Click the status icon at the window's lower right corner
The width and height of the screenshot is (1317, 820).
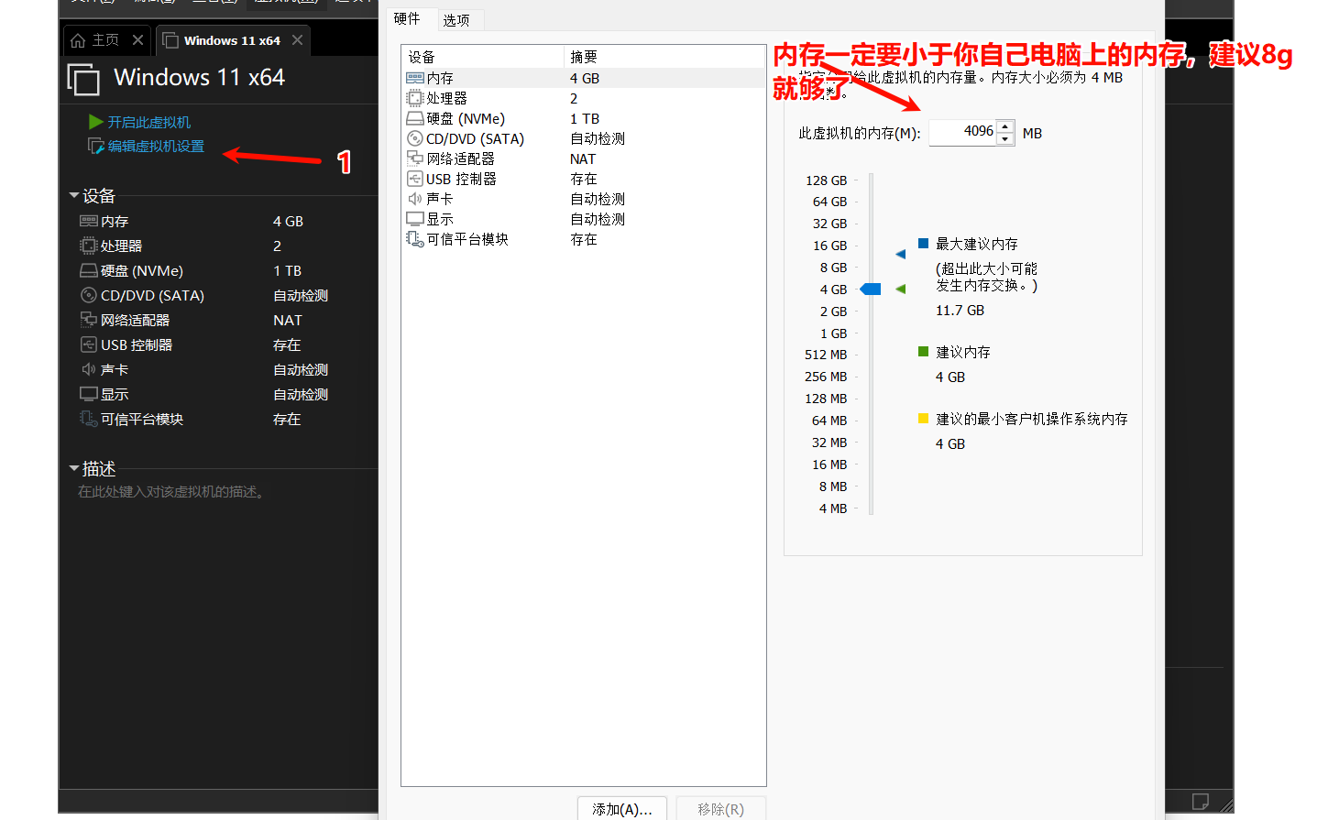point(1201,801)
